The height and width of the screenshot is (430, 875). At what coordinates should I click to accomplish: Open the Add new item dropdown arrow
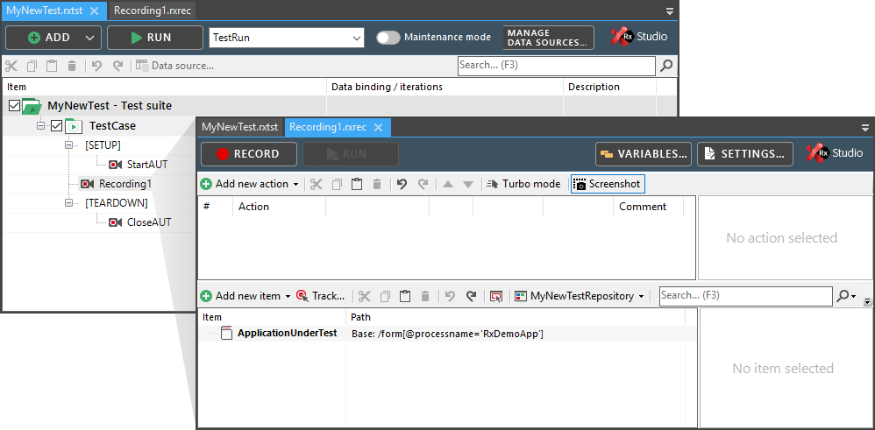click(x=288, y=297)
